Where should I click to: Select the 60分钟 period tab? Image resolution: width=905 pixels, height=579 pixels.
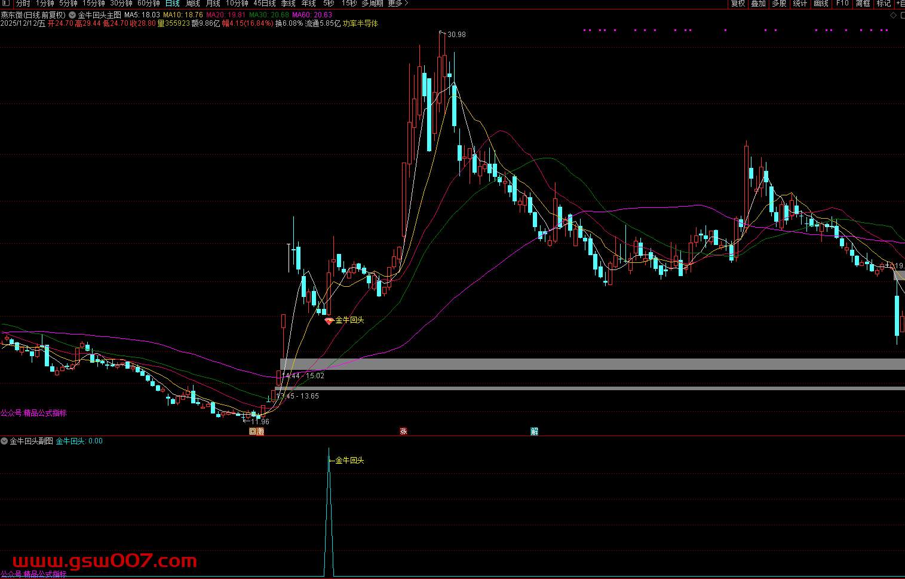(x=149, y=4)
